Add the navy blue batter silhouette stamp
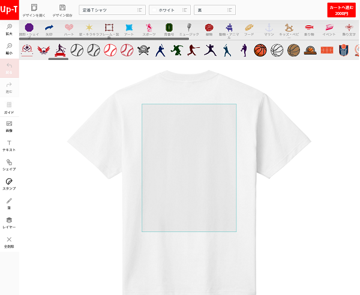 coord(160,50)
